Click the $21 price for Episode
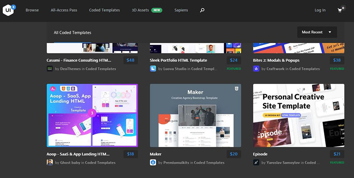Screen dimensions: 354x178 [337, 154]
